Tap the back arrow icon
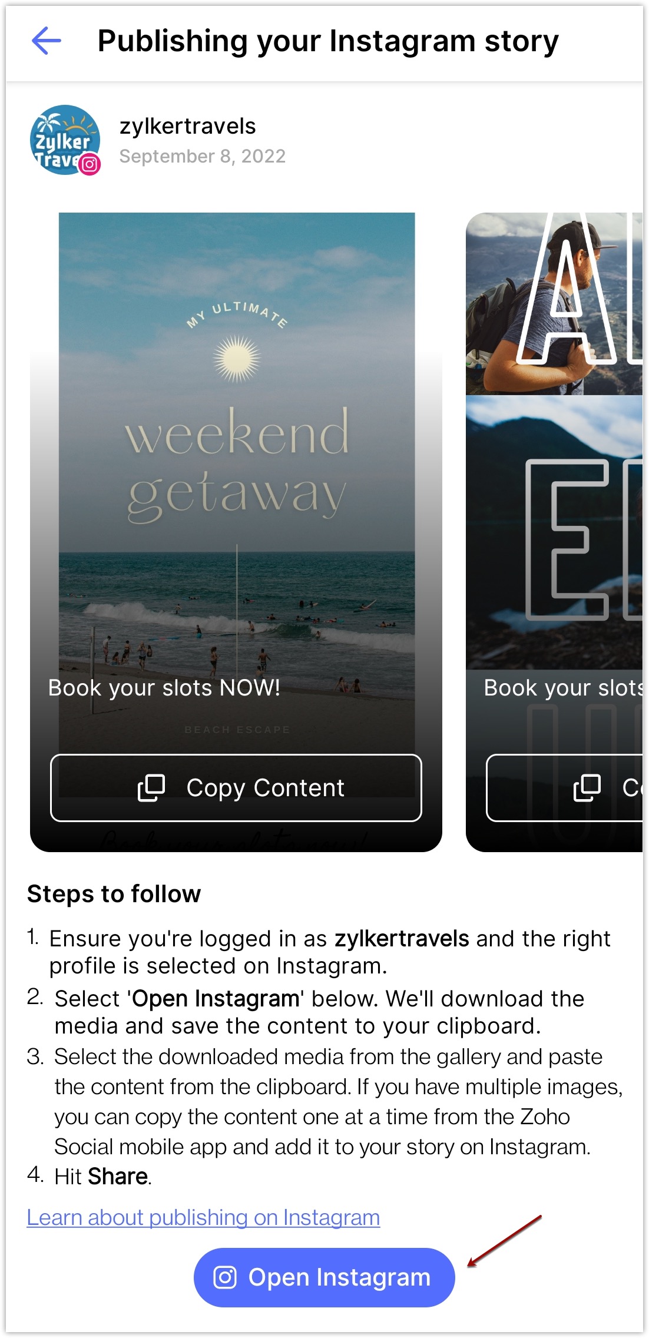649x1338 pixels. (x=47, y=41)
